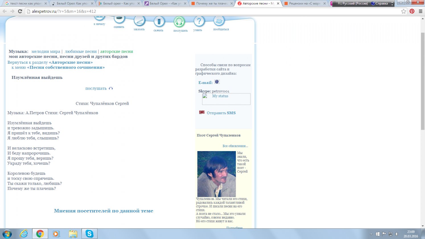Bookmark the page with the star icon
Image resolution: width=425 pixels, height=239 pixels.
[x=403, y=11]
